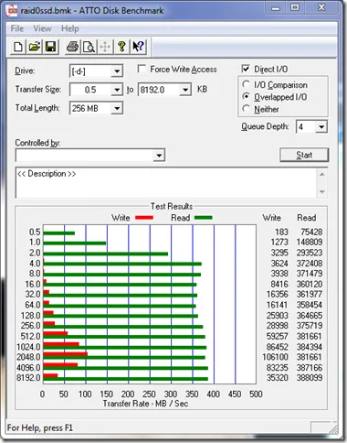Click the write value 59257

click(x=277, y=336)
